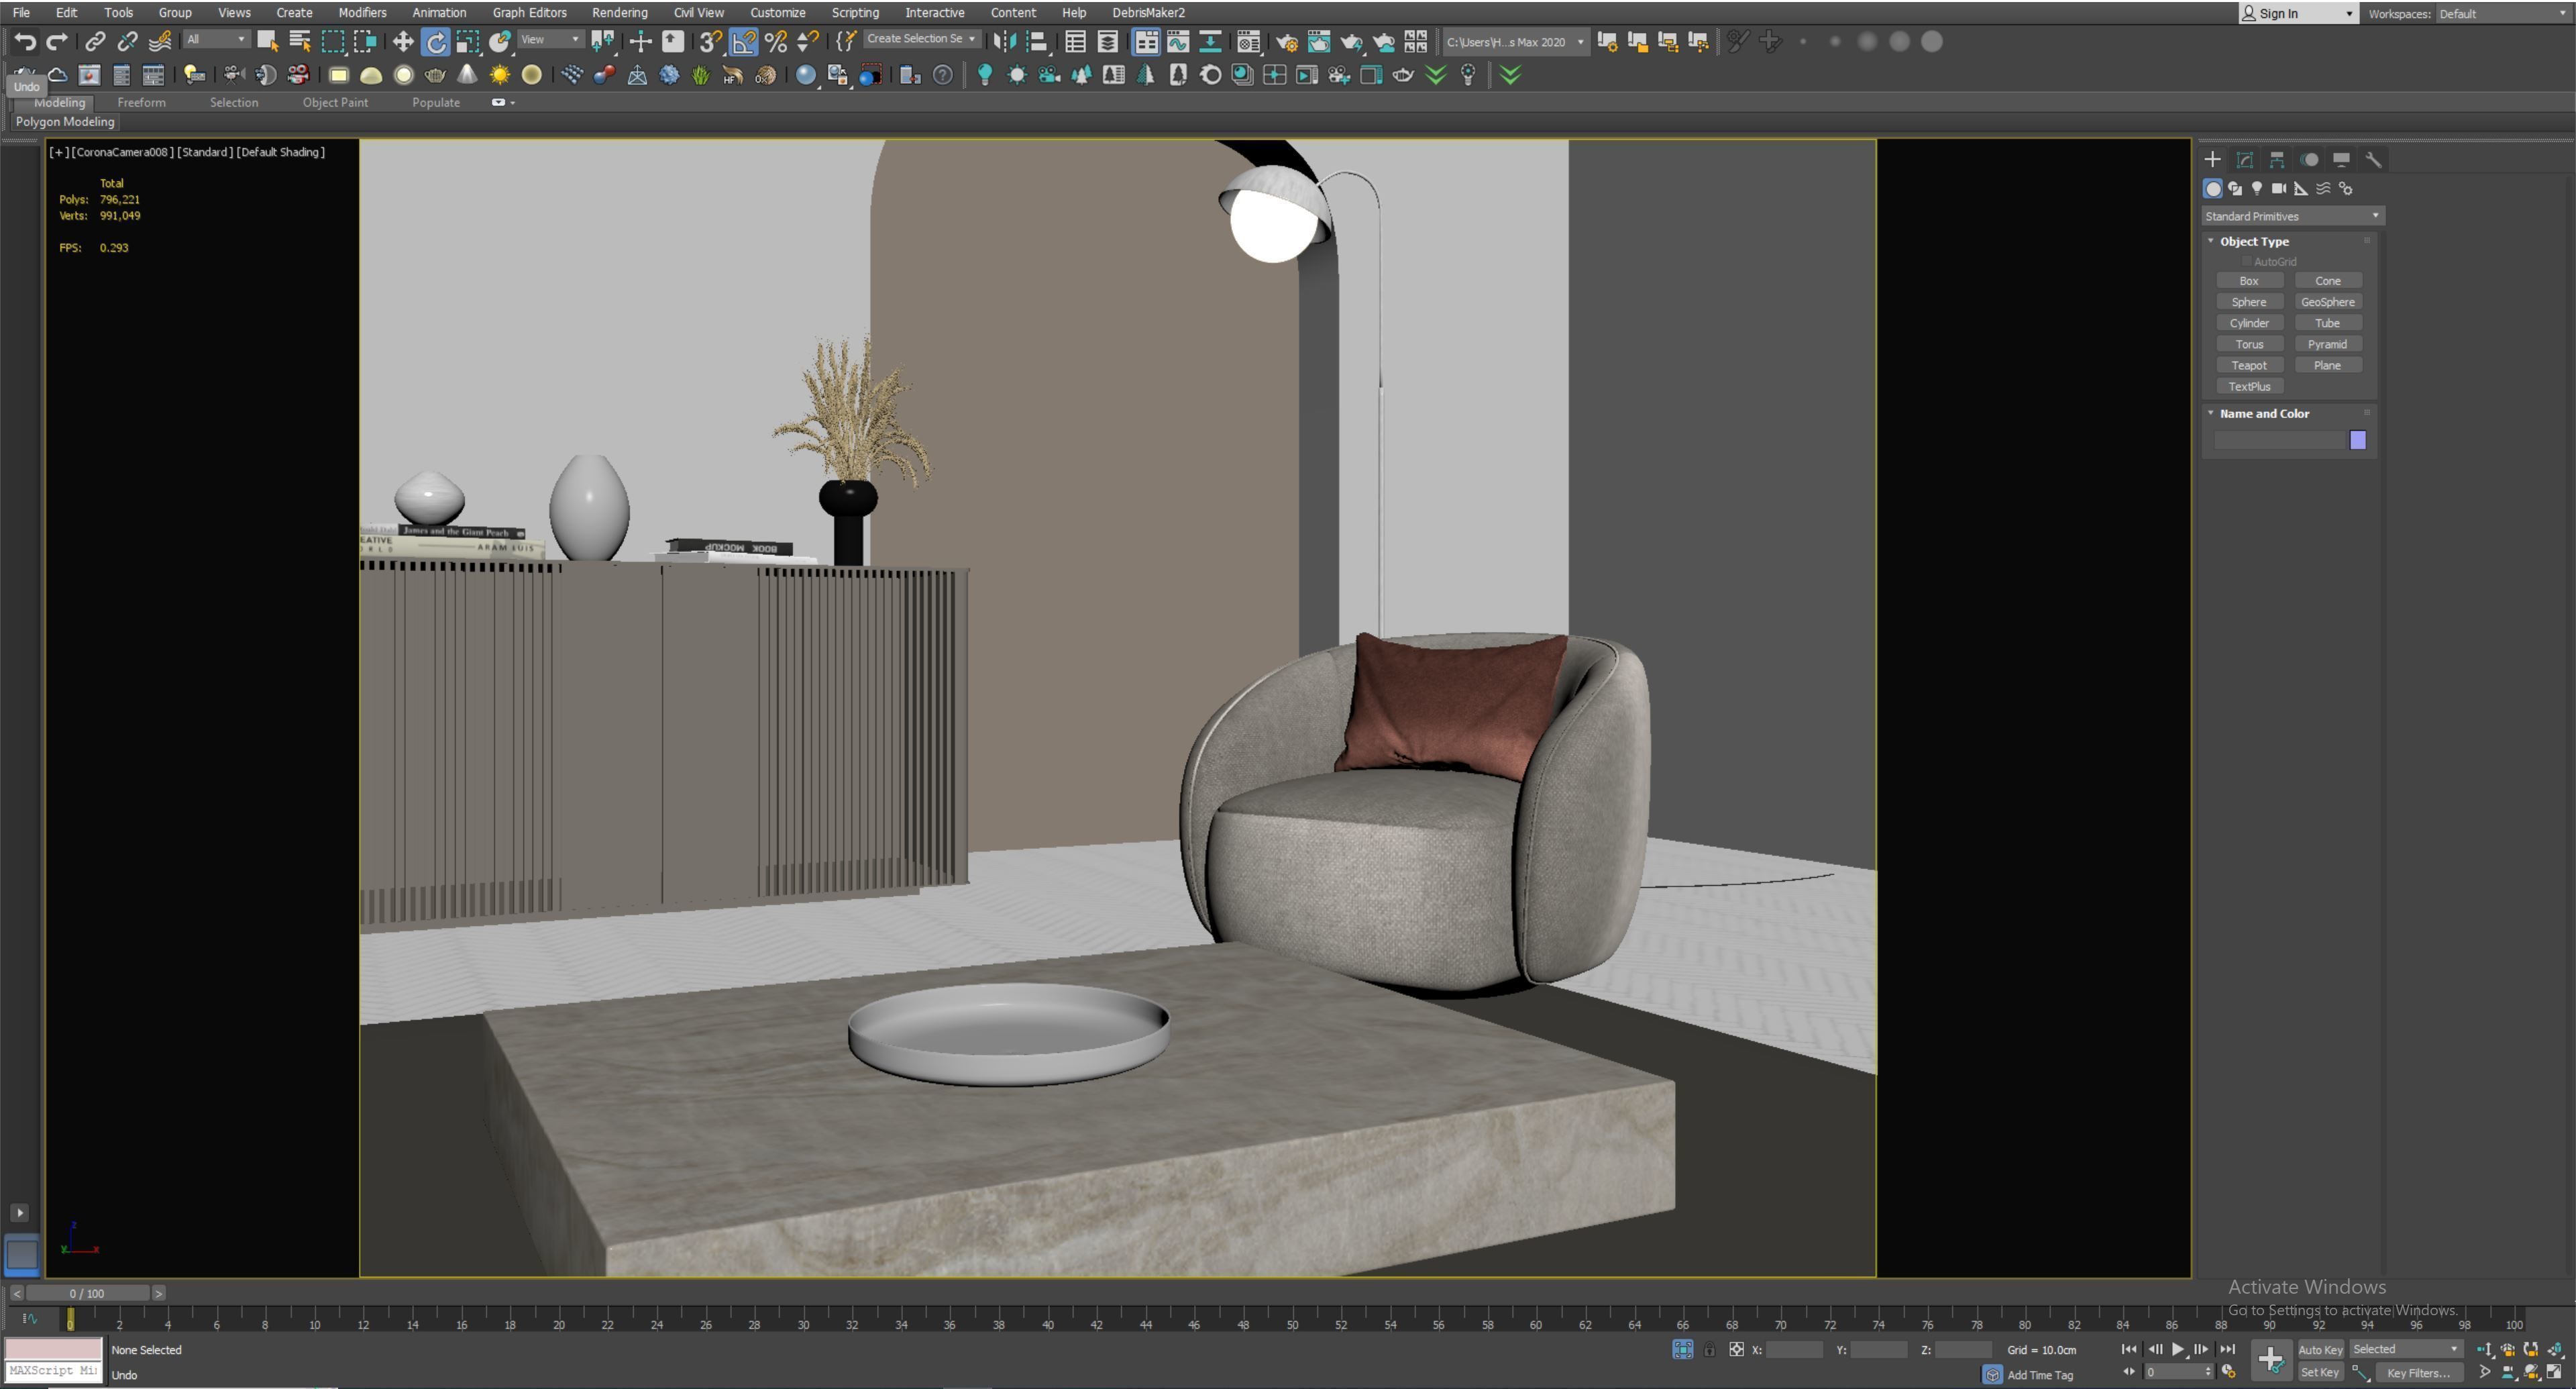Open the project path dropdown
The width and height of the screenshot is (2576, 1389).
[x=1515, y=42]
